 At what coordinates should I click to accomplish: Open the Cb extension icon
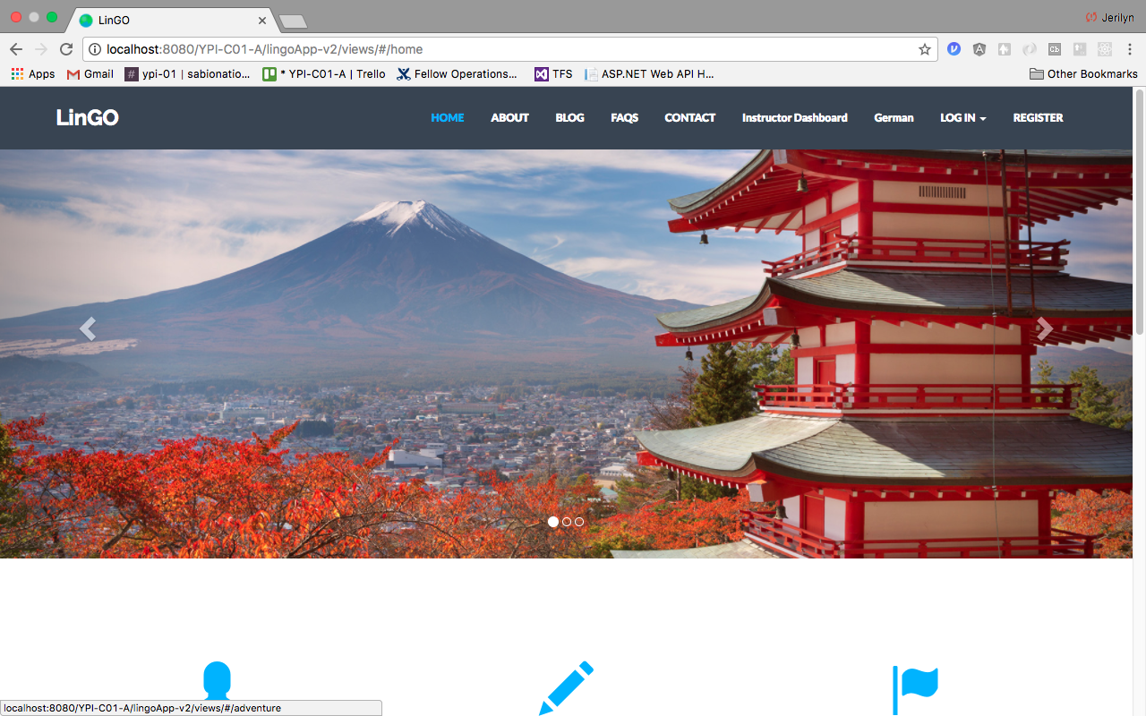click(x=1055, y=49)
